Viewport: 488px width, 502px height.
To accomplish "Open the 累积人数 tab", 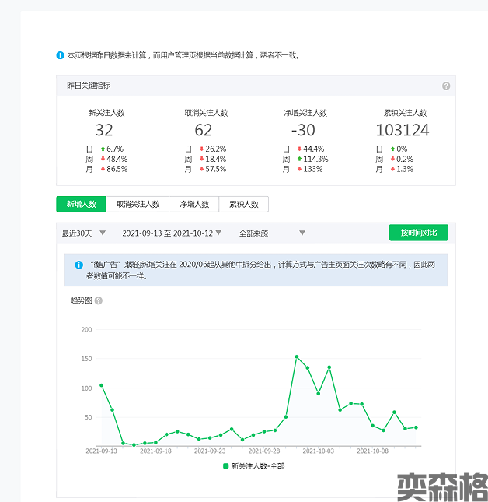I will pyautogui.click(x=244, y=204).
